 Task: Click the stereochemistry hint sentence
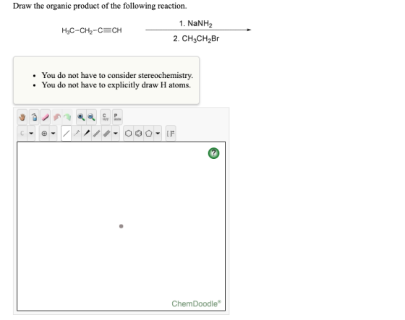(x=117, y=75)
